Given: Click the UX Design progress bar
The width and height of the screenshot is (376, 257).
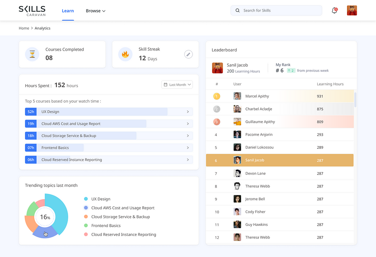Looking at the screenshot, I should 109,112.
